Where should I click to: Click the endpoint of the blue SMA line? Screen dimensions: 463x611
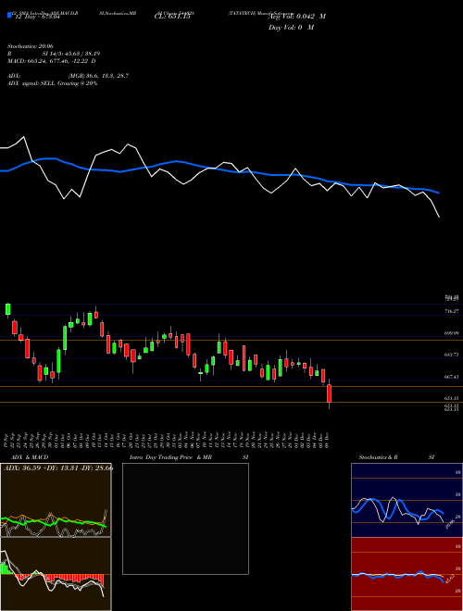click(439, 193)
